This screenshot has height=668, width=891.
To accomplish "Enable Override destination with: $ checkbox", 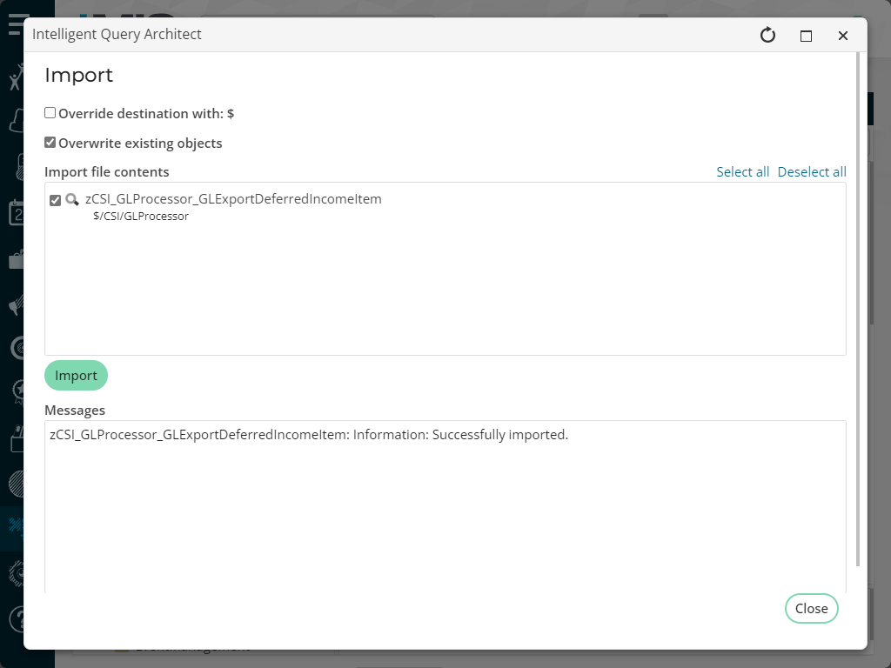I will 50,113.
